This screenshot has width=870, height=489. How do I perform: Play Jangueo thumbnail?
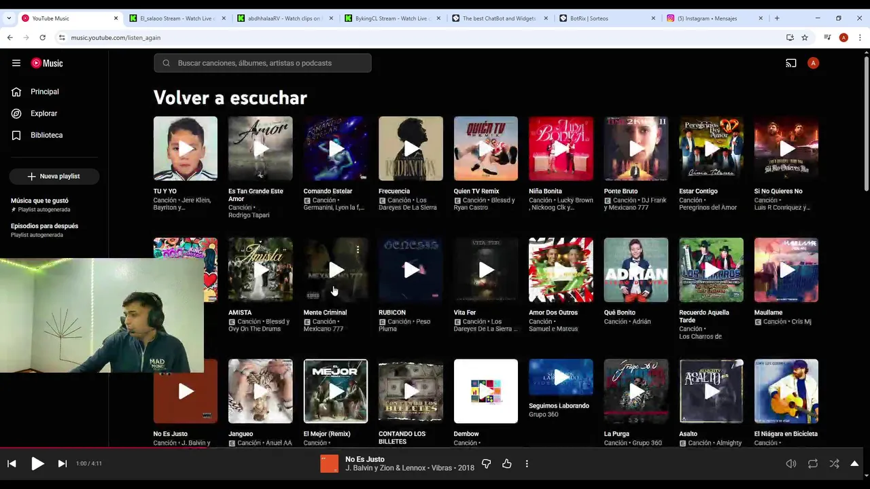pos(260,391)
